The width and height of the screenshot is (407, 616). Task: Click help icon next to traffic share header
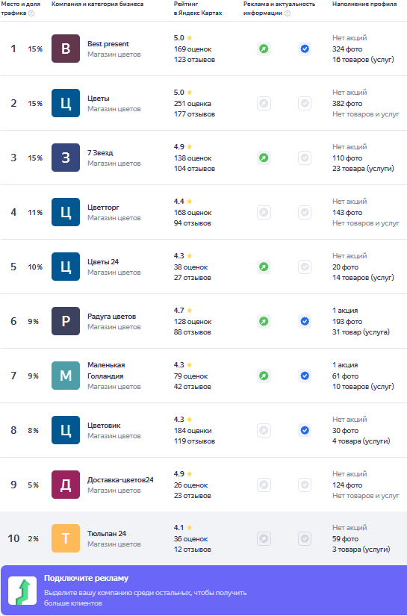[31, 13]
